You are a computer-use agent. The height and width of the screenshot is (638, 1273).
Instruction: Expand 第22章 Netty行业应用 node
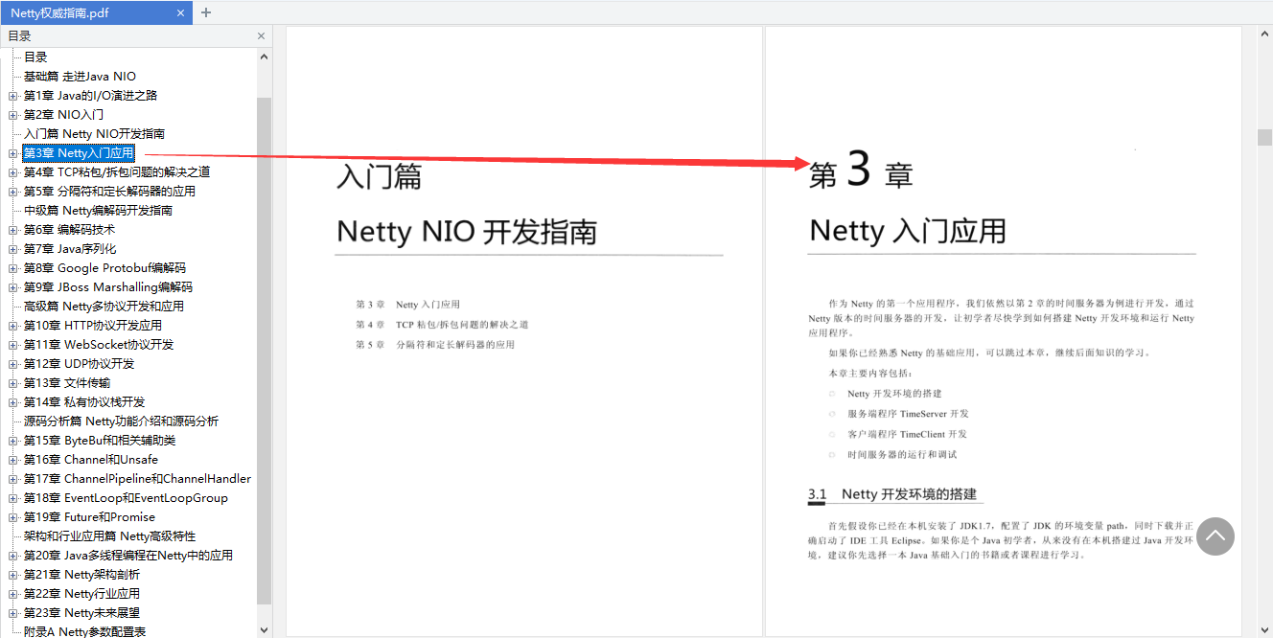pos(12,594)
